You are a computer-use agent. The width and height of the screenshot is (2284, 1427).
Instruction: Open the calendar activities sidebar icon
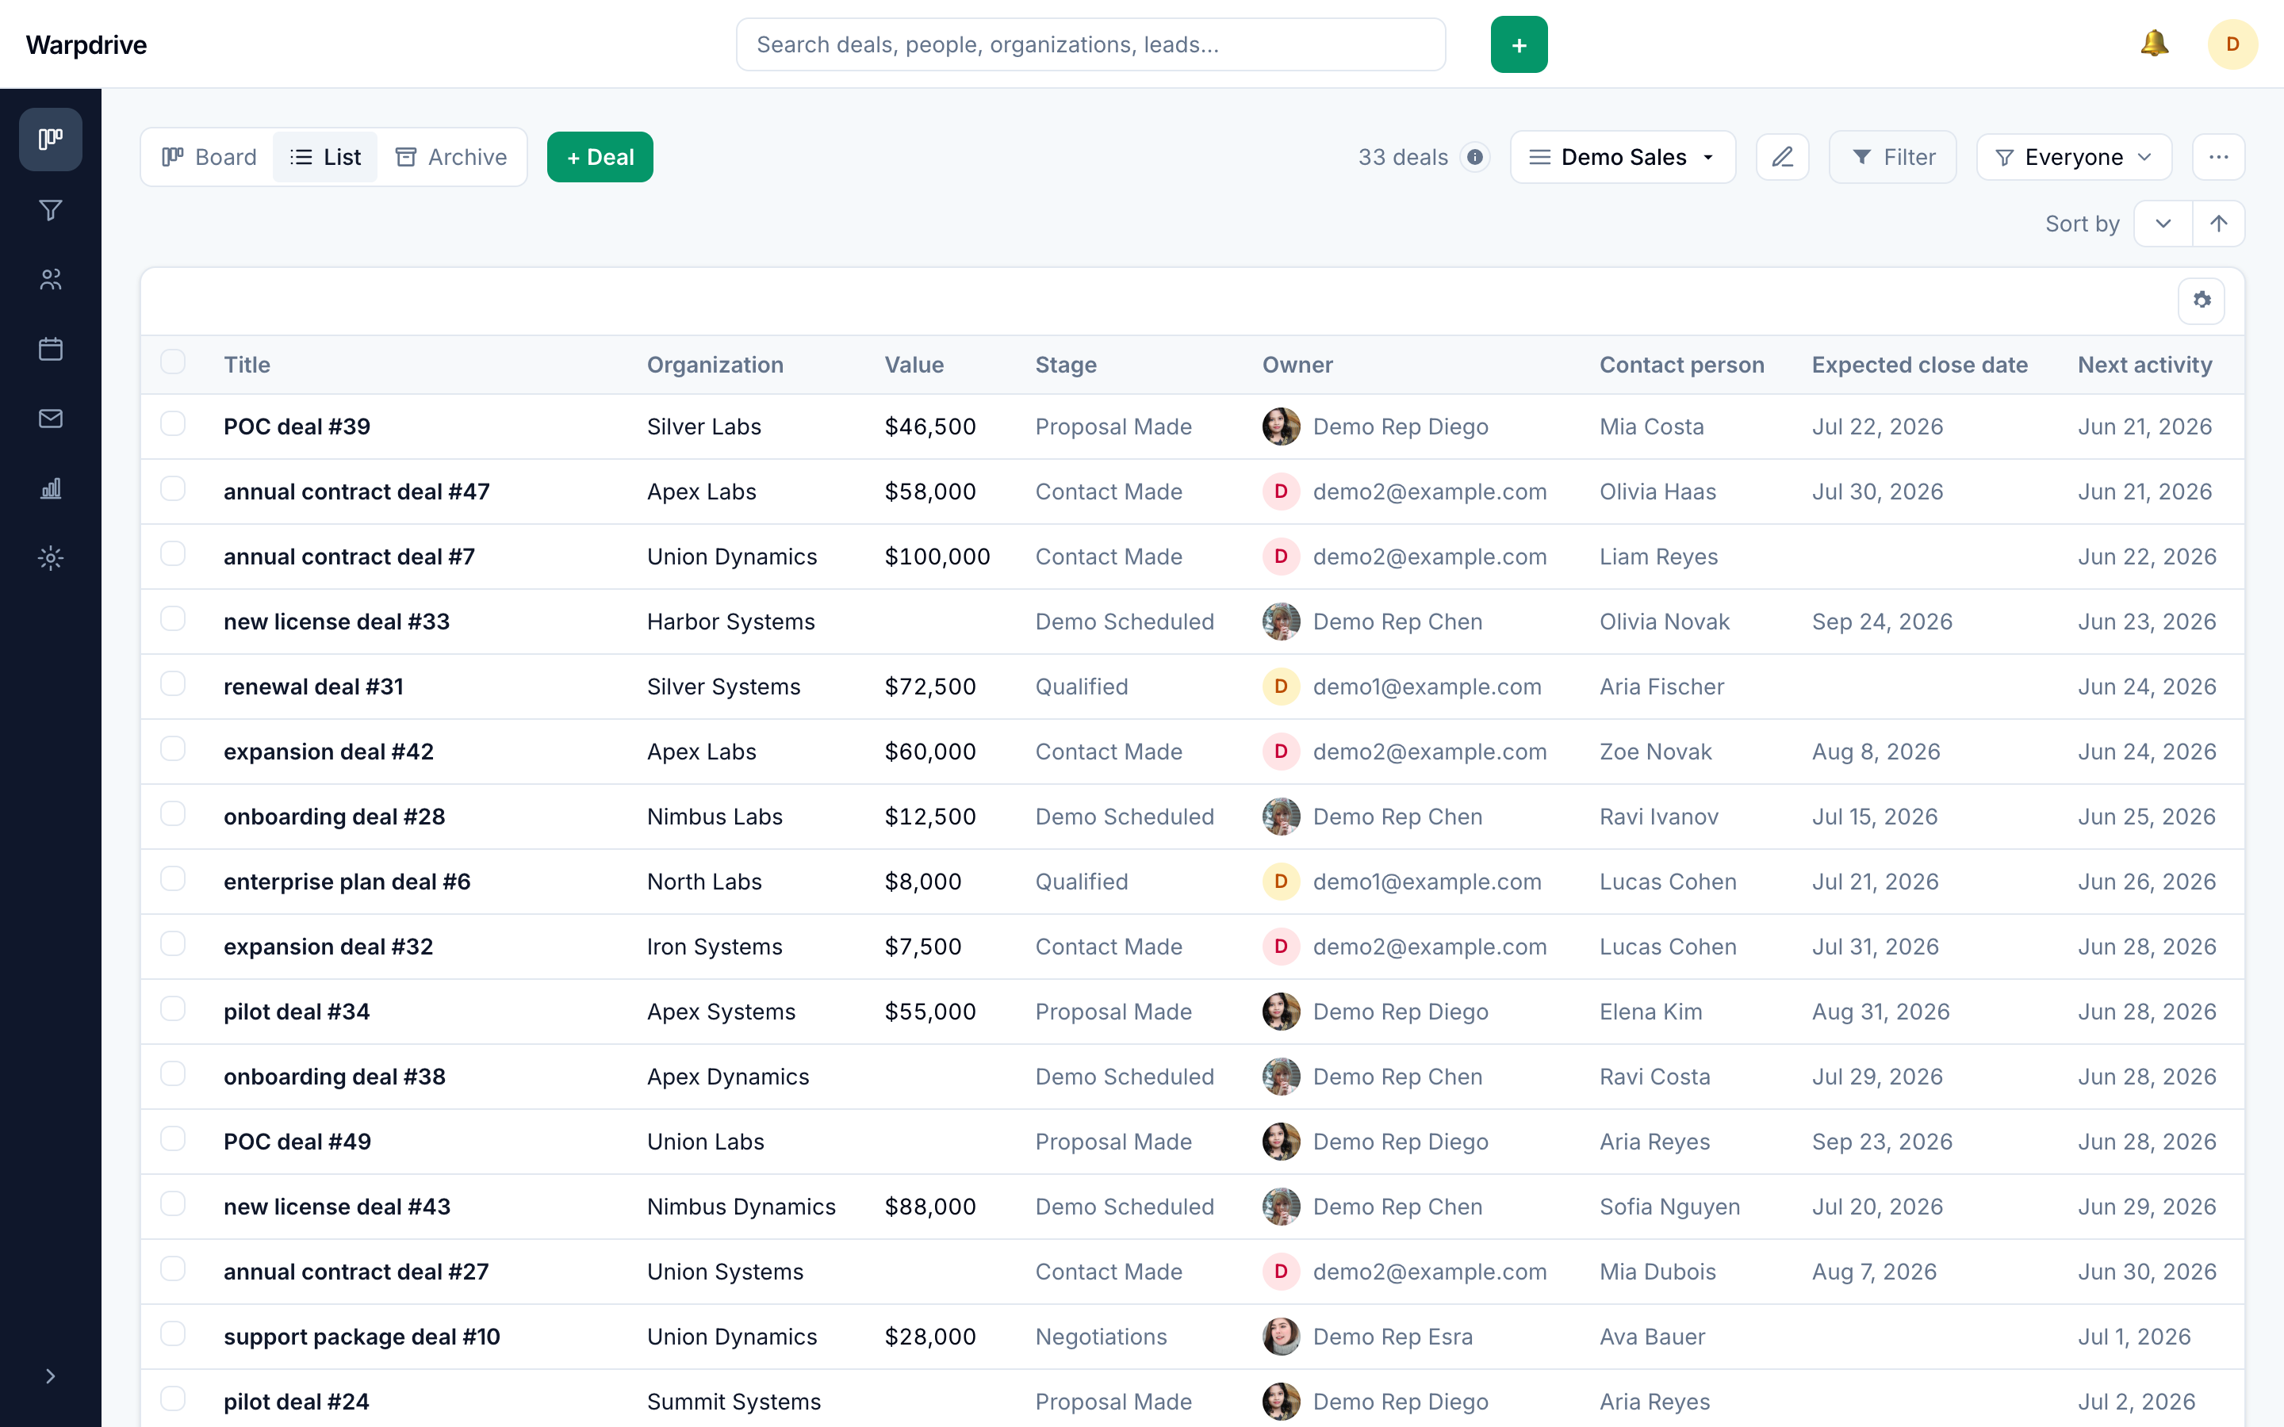(50, 349)
